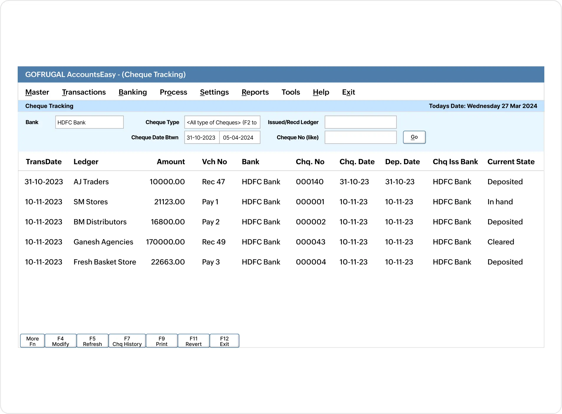Select the start cheque date field 31-10-2023
Screen dimensions: 562x414
click(201, 137)
